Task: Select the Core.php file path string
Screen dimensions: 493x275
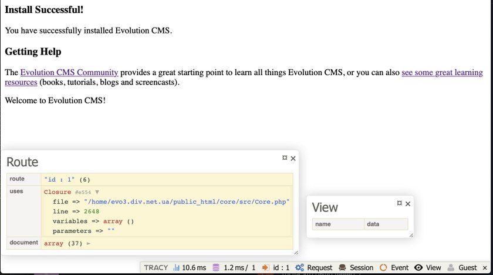Action: [x=187, y=202]
